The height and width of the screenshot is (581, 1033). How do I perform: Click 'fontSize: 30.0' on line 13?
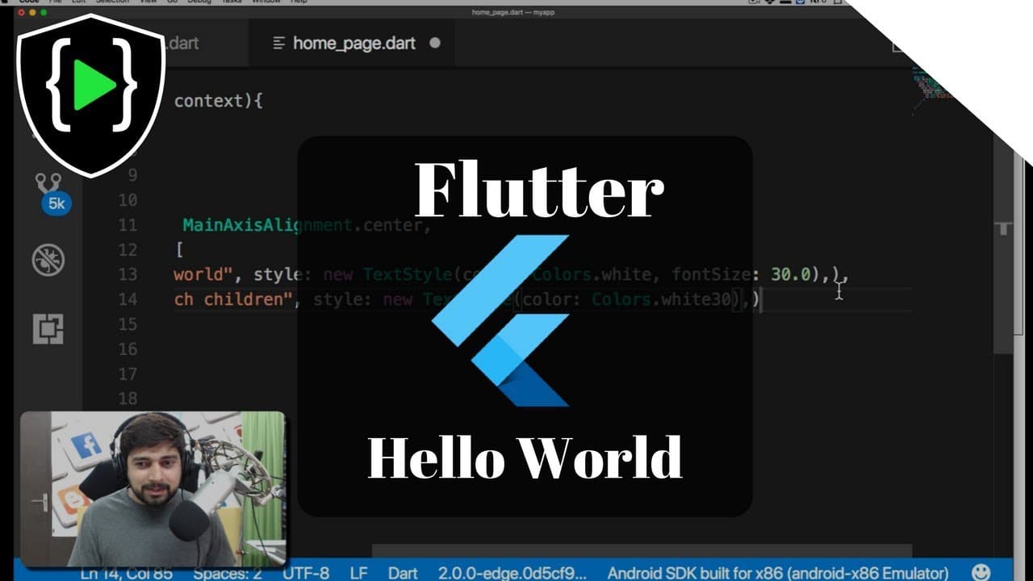pyautogui.click(x=741, y=274)
